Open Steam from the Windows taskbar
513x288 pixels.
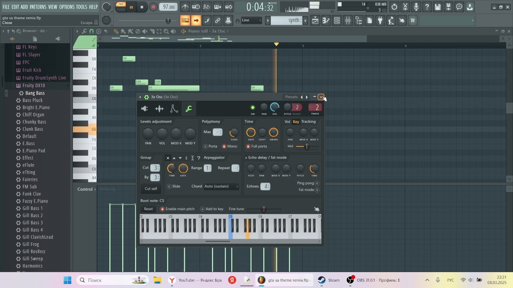point(329,280)
